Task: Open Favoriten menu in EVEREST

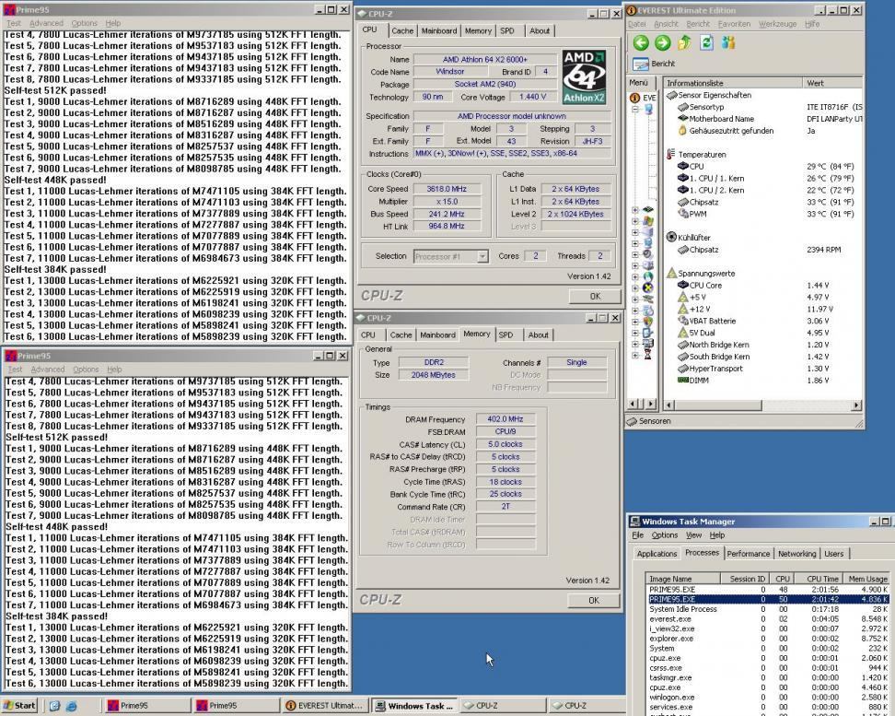Action: [x=734, y=24]
